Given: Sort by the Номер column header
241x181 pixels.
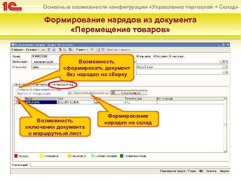Looking at the screenshot, I should click(x=41, y=99).
